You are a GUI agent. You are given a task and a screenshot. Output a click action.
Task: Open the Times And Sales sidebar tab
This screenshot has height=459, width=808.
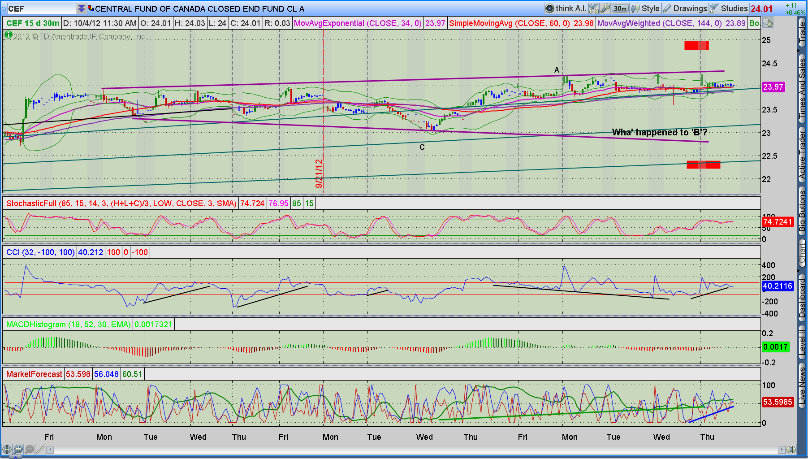(x=802, y=89)
